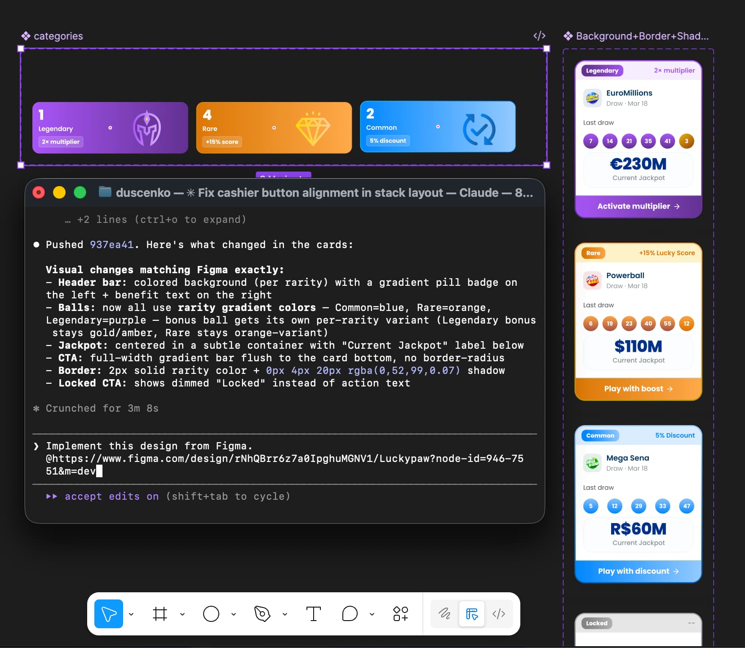Click +2 lines expand hint in terminal
The width and height of the screenshot is (745, 648).
click(x=155, y=220)
